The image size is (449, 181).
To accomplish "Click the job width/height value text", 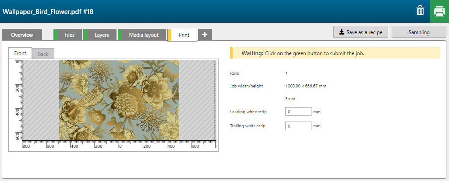I will point(305,86).
